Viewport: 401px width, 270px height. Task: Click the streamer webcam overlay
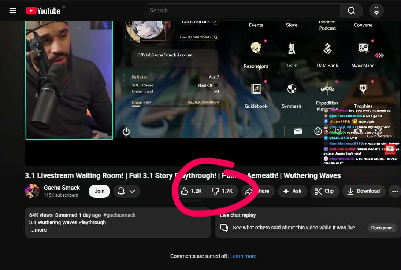pos(69,80)
